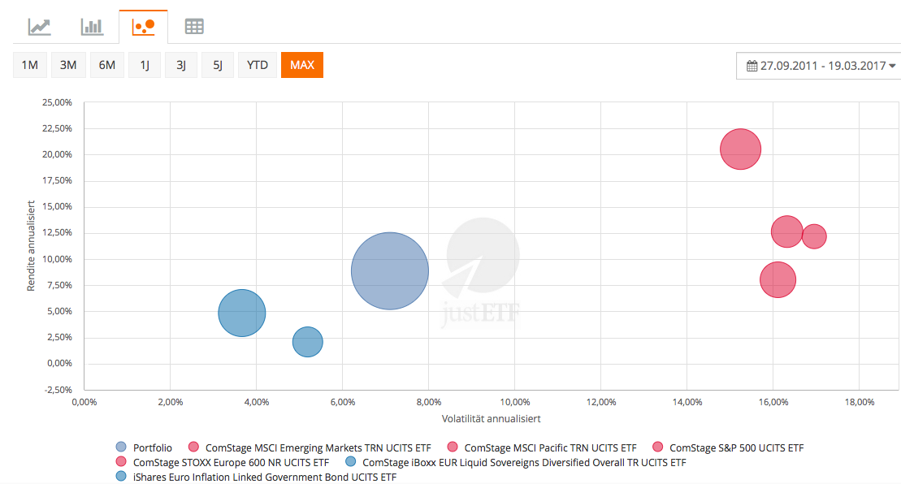The height and width of the screenshot is (484, 901).
Task: Select the 3J time period
Action: tap(181, 65)
